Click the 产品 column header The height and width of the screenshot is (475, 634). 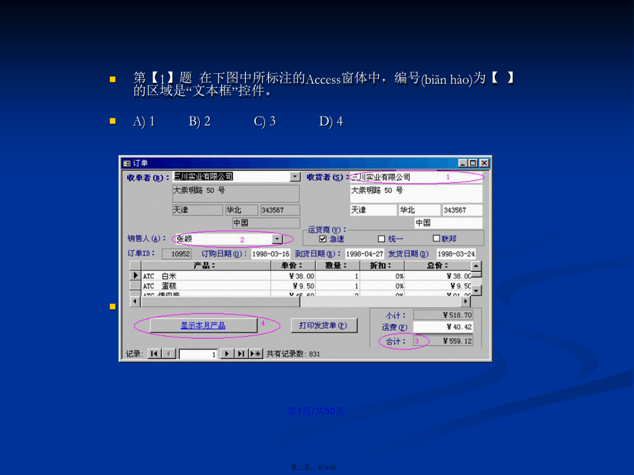[205, 265]
